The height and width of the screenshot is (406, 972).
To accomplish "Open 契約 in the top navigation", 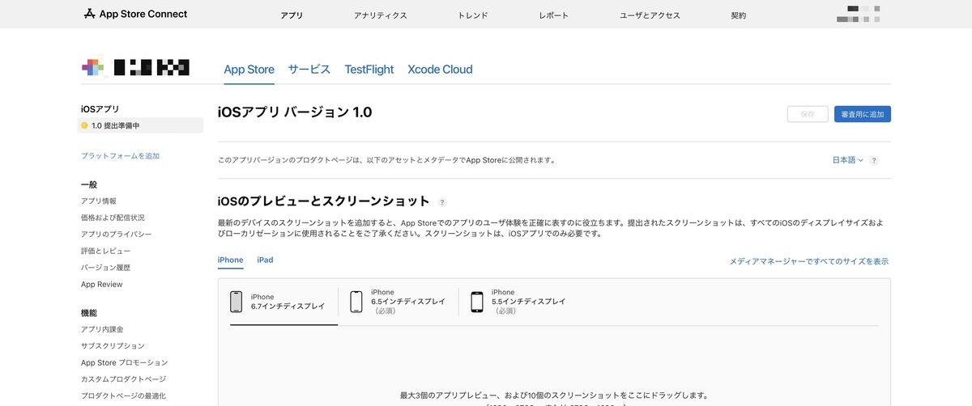I will tap(739, 15).
